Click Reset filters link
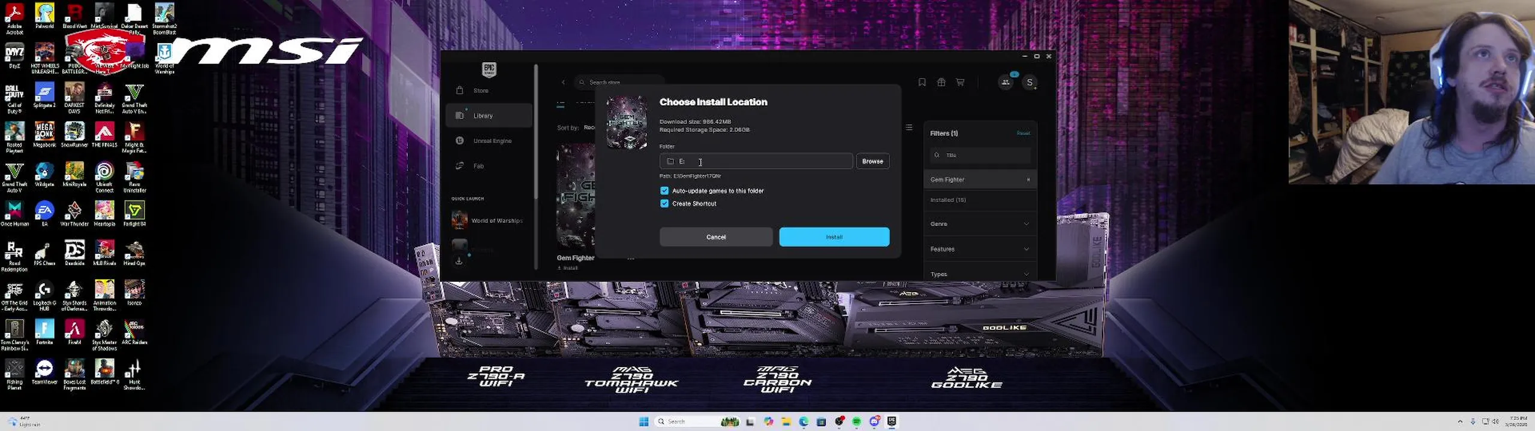 pyautogui.click(x=1024, y=133)
